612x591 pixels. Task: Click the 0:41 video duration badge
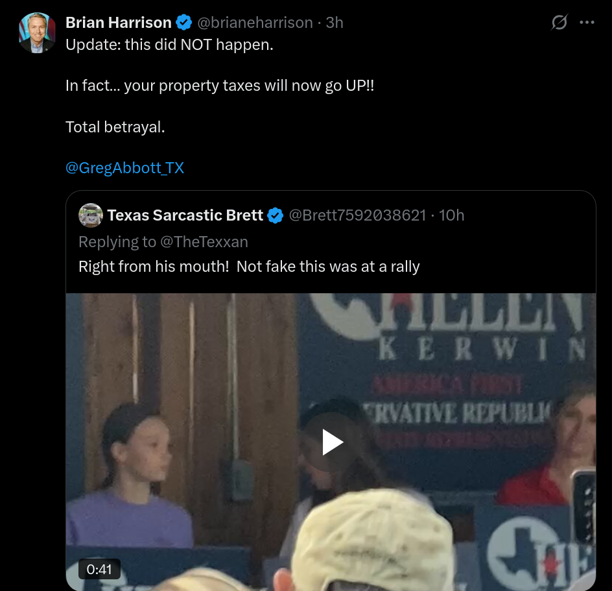(x=99, y=570)
